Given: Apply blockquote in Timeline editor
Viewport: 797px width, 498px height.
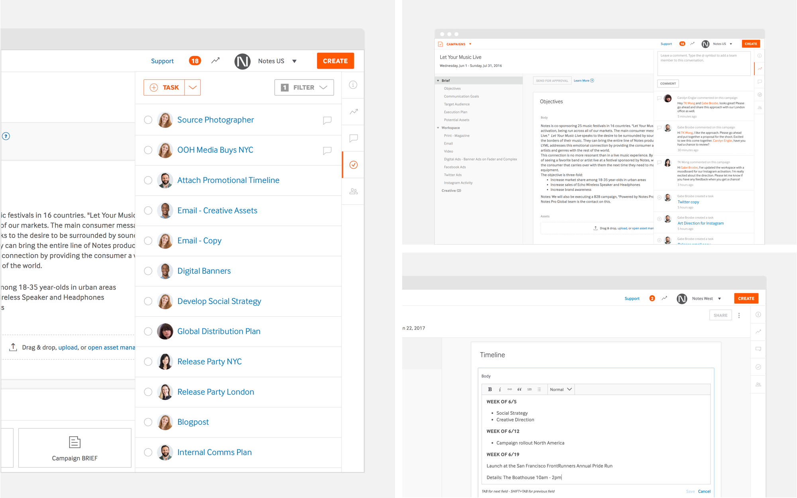Looking at the screenshot, I should 519,389.
